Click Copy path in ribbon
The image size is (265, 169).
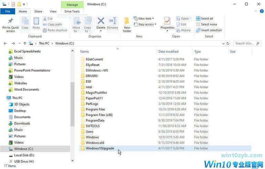52,24
